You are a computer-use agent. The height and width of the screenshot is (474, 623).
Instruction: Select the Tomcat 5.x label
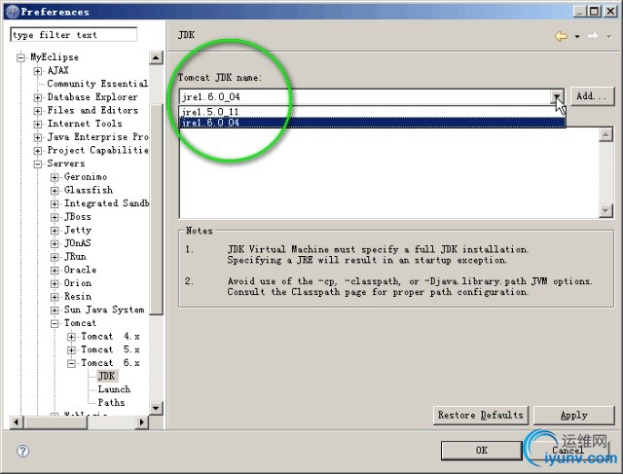110,349
